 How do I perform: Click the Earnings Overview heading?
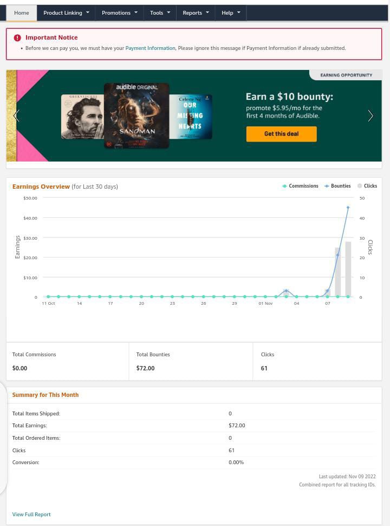coord(41,187)
